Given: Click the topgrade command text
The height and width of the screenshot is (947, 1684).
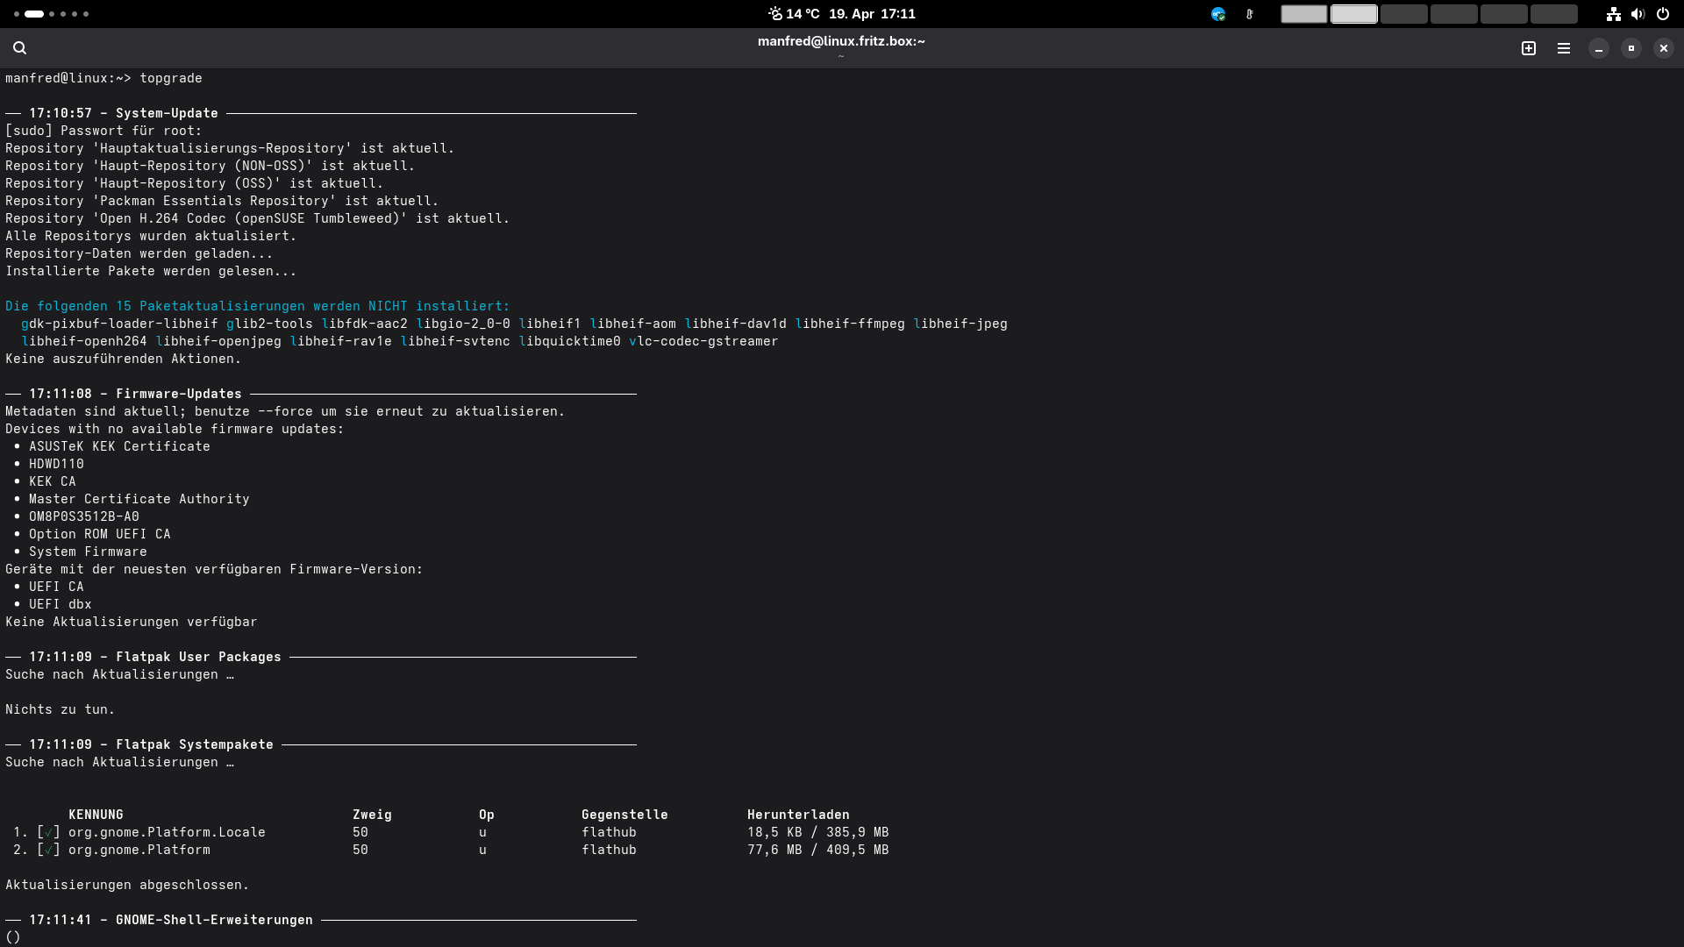Looking at the screenshot, I should click(171, 78).
